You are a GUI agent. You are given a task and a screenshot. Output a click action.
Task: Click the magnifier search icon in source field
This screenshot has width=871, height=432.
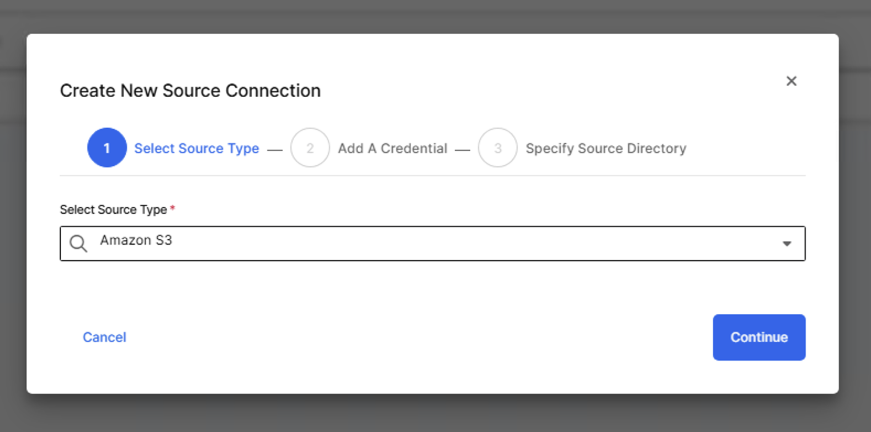click(x=78, y=243)
